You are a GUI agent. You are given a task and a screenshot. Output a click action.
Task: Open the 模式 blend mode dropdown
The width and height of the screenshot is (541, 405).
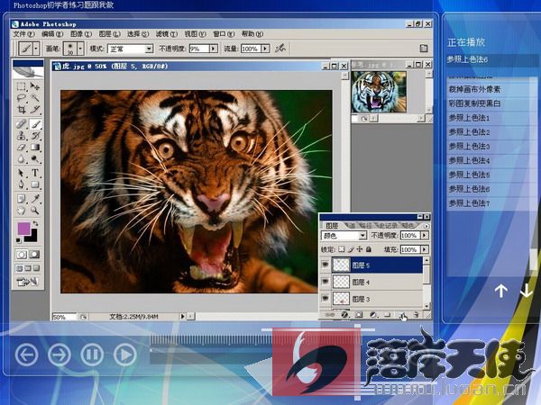(149, 49)
